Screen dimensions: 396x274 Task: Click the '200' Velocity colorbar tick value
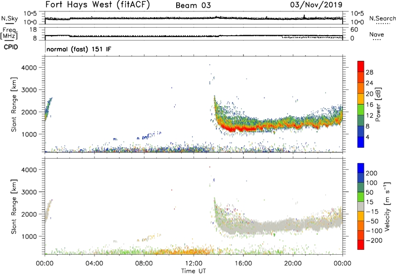pos(372,173)
